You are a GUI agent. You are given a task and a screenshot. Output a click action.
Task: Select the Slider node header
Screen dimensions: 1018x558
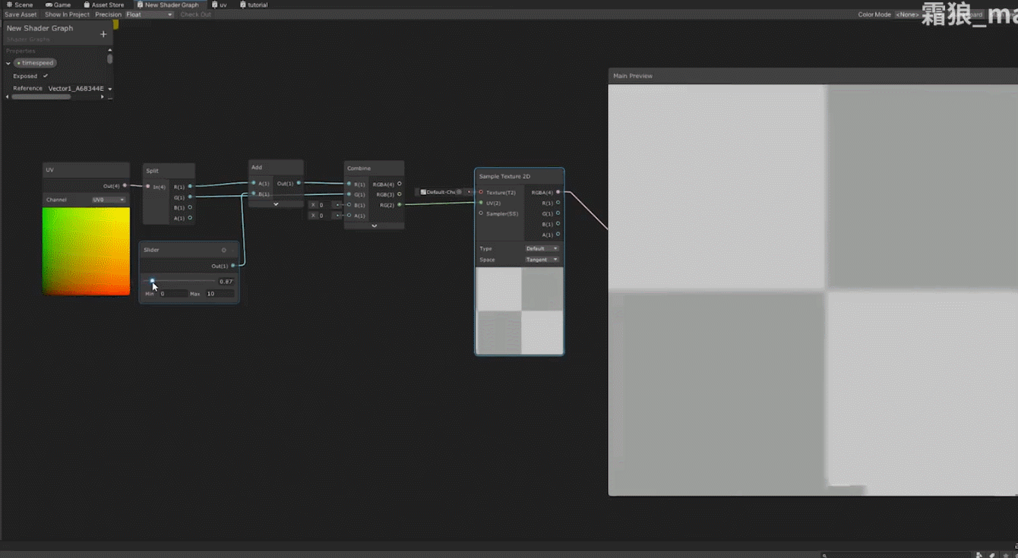[189, 250]
